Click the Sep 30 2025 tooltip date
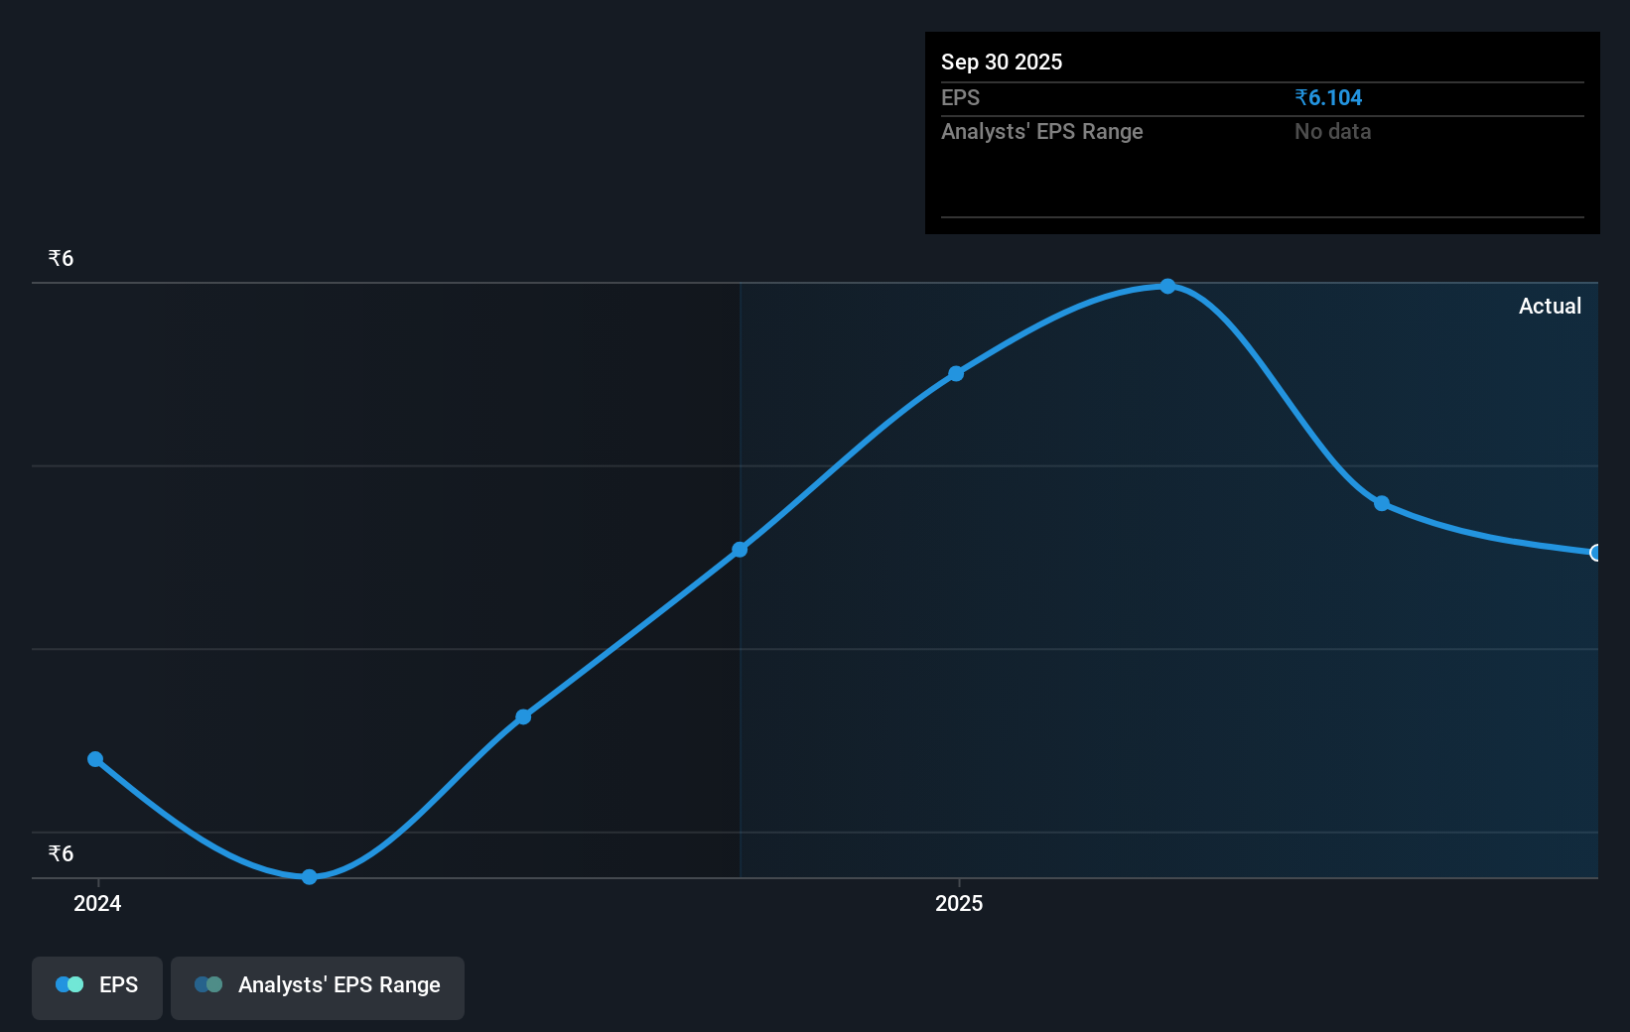The image size is (1630, 1032). tap(1002, 62)
